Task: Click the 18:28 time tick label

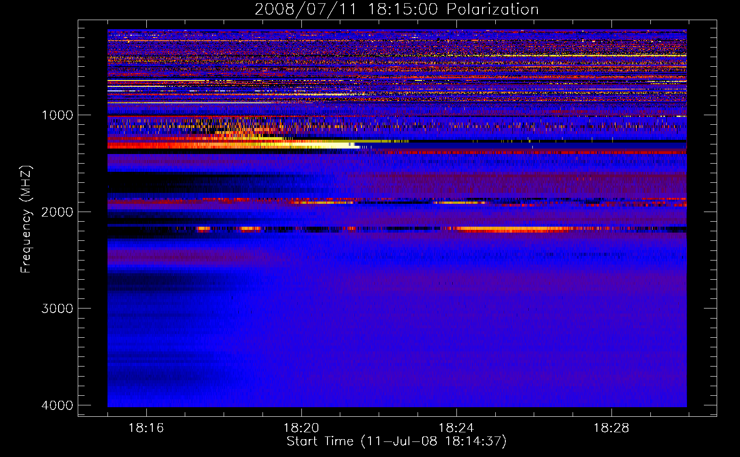Action: click(611, 428)
